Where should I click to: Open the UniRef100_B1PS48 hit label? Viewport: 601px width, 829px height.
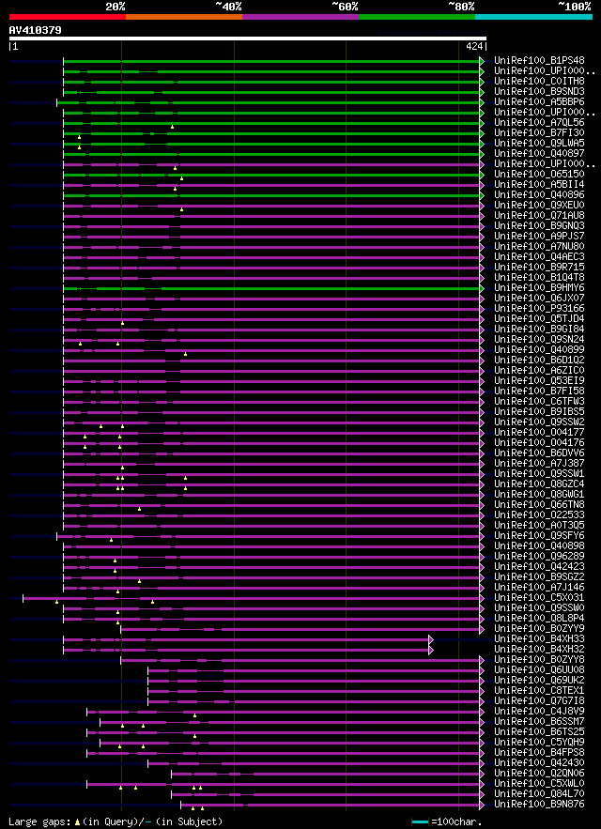coord(539,61)
